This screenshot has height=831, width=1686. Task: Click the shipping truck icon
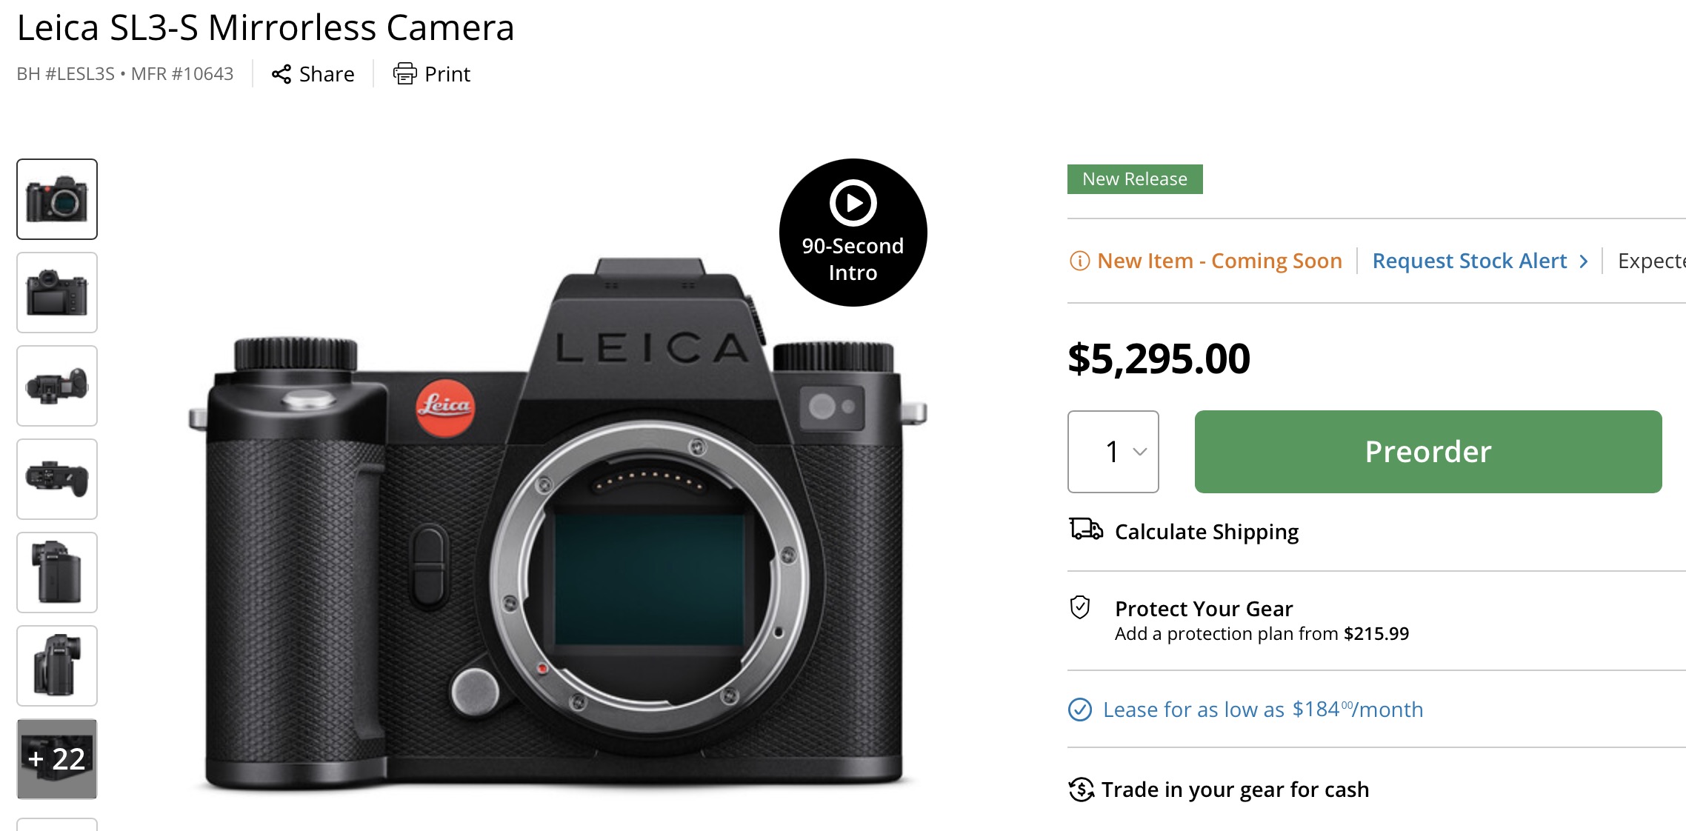tap(1085, 530)
